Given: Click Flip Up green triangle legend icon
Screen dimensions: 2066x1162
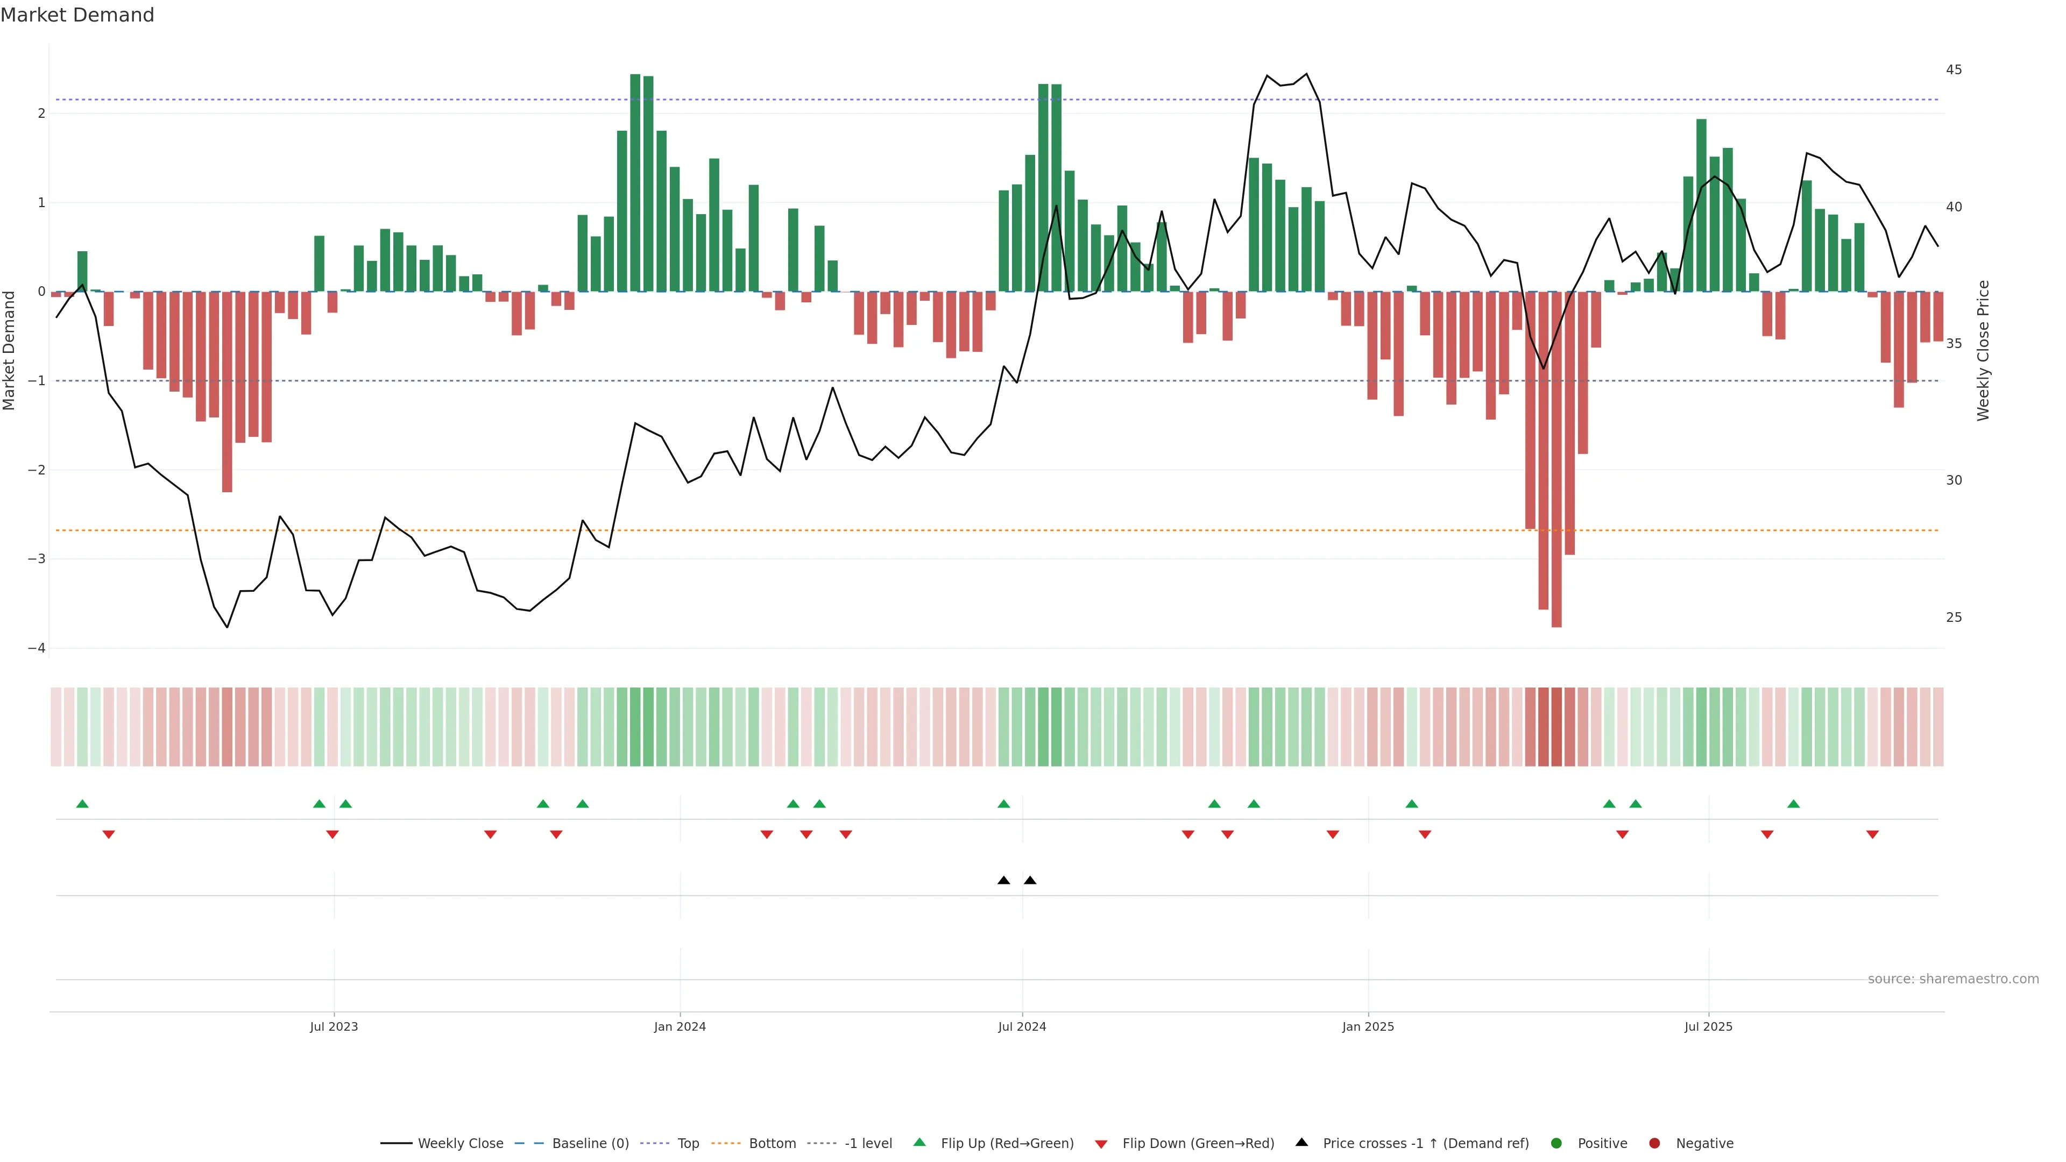Looking at the screenshot, I should (x=920, y=1143).
